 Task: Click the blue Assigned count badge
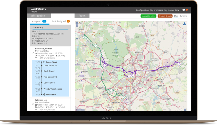point(44,21)
